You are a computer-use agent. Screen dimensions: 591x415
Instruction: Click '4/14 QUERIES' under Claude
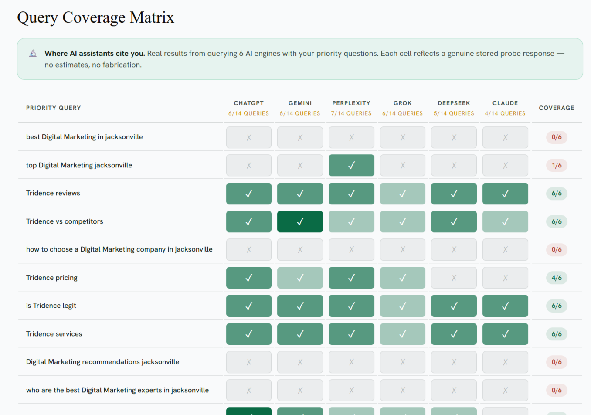[x=505, y=113]
